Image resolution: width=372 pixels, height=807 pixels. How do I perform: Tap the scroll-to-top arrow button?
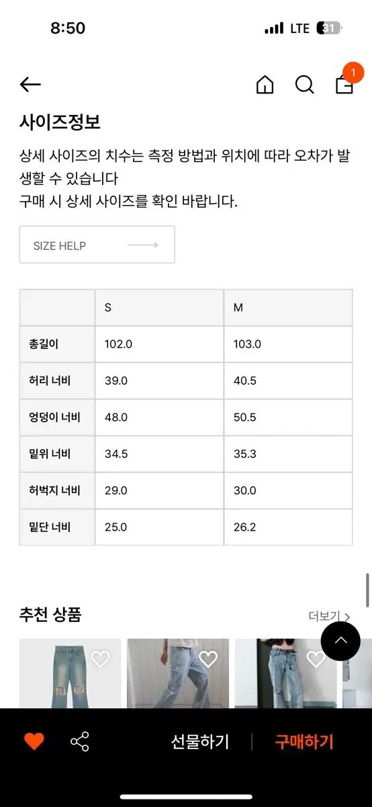tap(340, 641)
